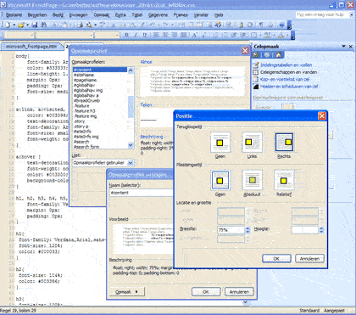
Task: Open the Tabel menu
Action: pyautogui.click(x=137, y=15)
